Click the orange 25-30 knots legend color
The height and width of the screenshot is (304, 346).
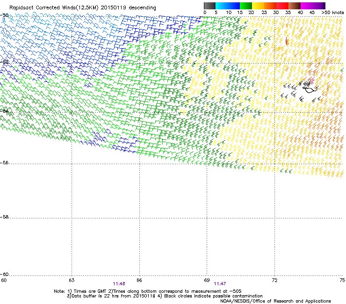coord(270,6)
